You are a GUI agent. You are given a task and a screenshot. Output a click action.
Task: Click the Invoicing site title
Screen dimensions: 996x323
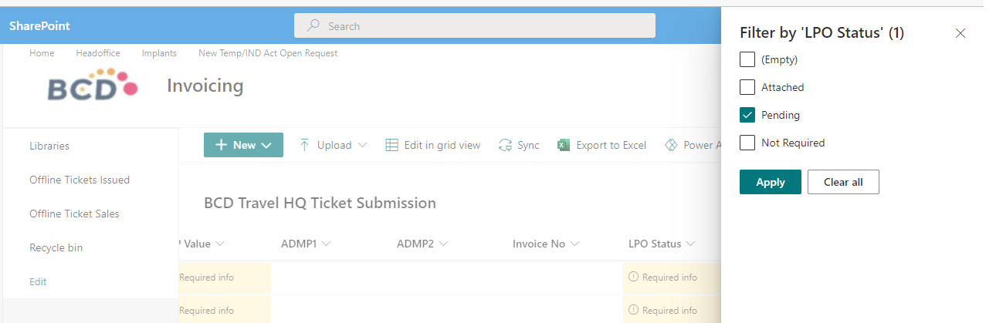coord(205,86)
